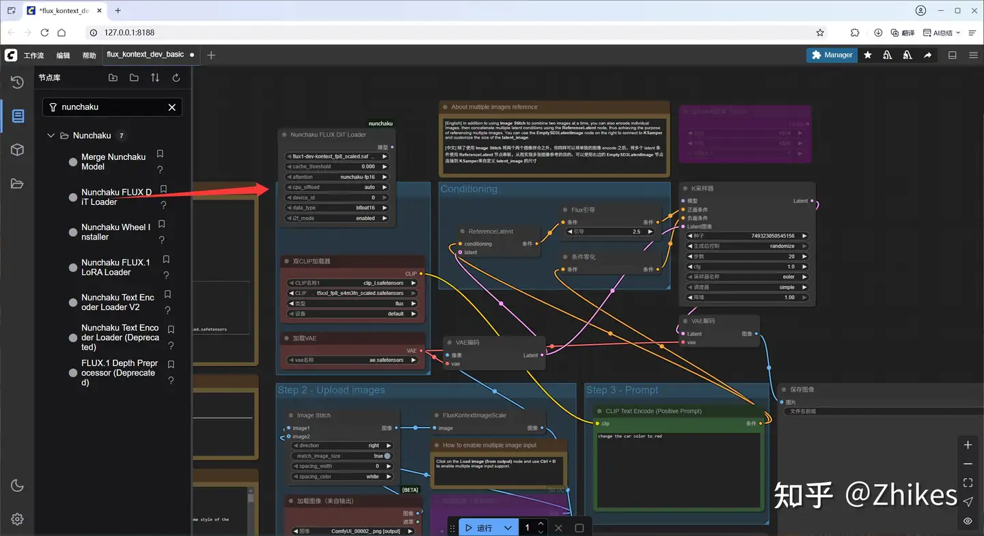Collapse the Nunchaku folder in node library
The image size is (984, 536).
[51, 135]
